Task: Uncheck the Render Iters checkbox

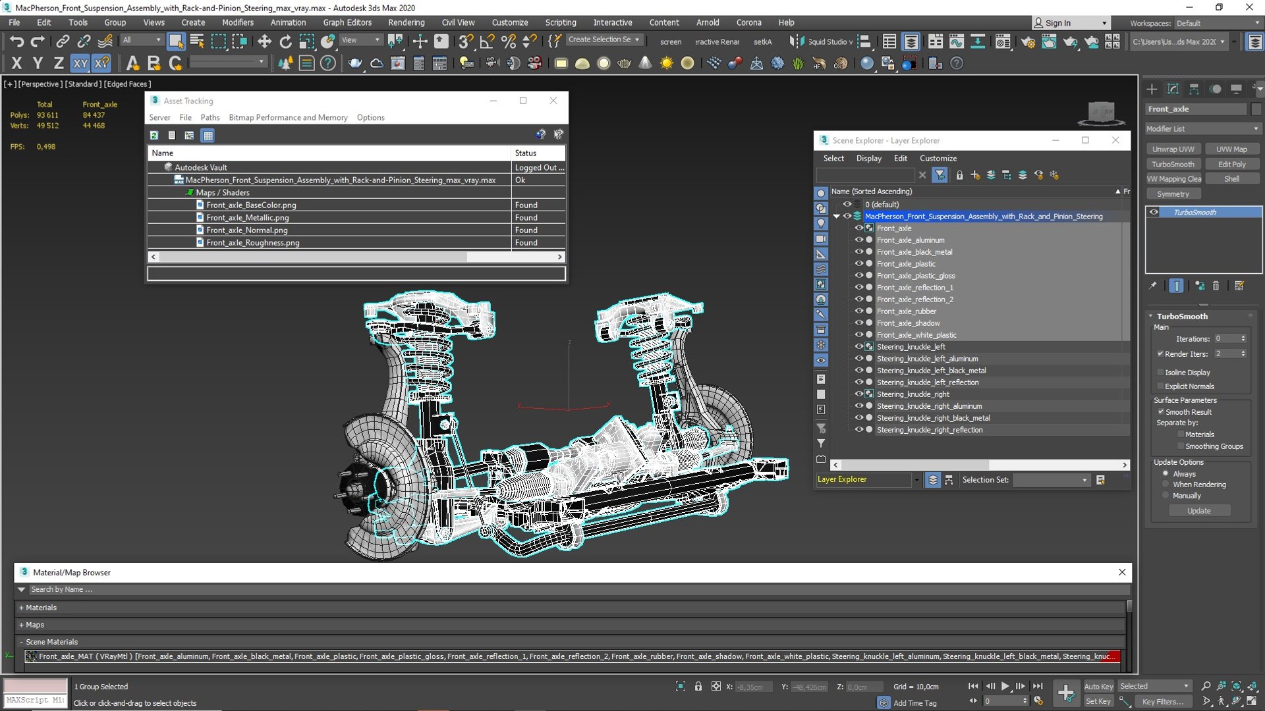Action: 1160,354
